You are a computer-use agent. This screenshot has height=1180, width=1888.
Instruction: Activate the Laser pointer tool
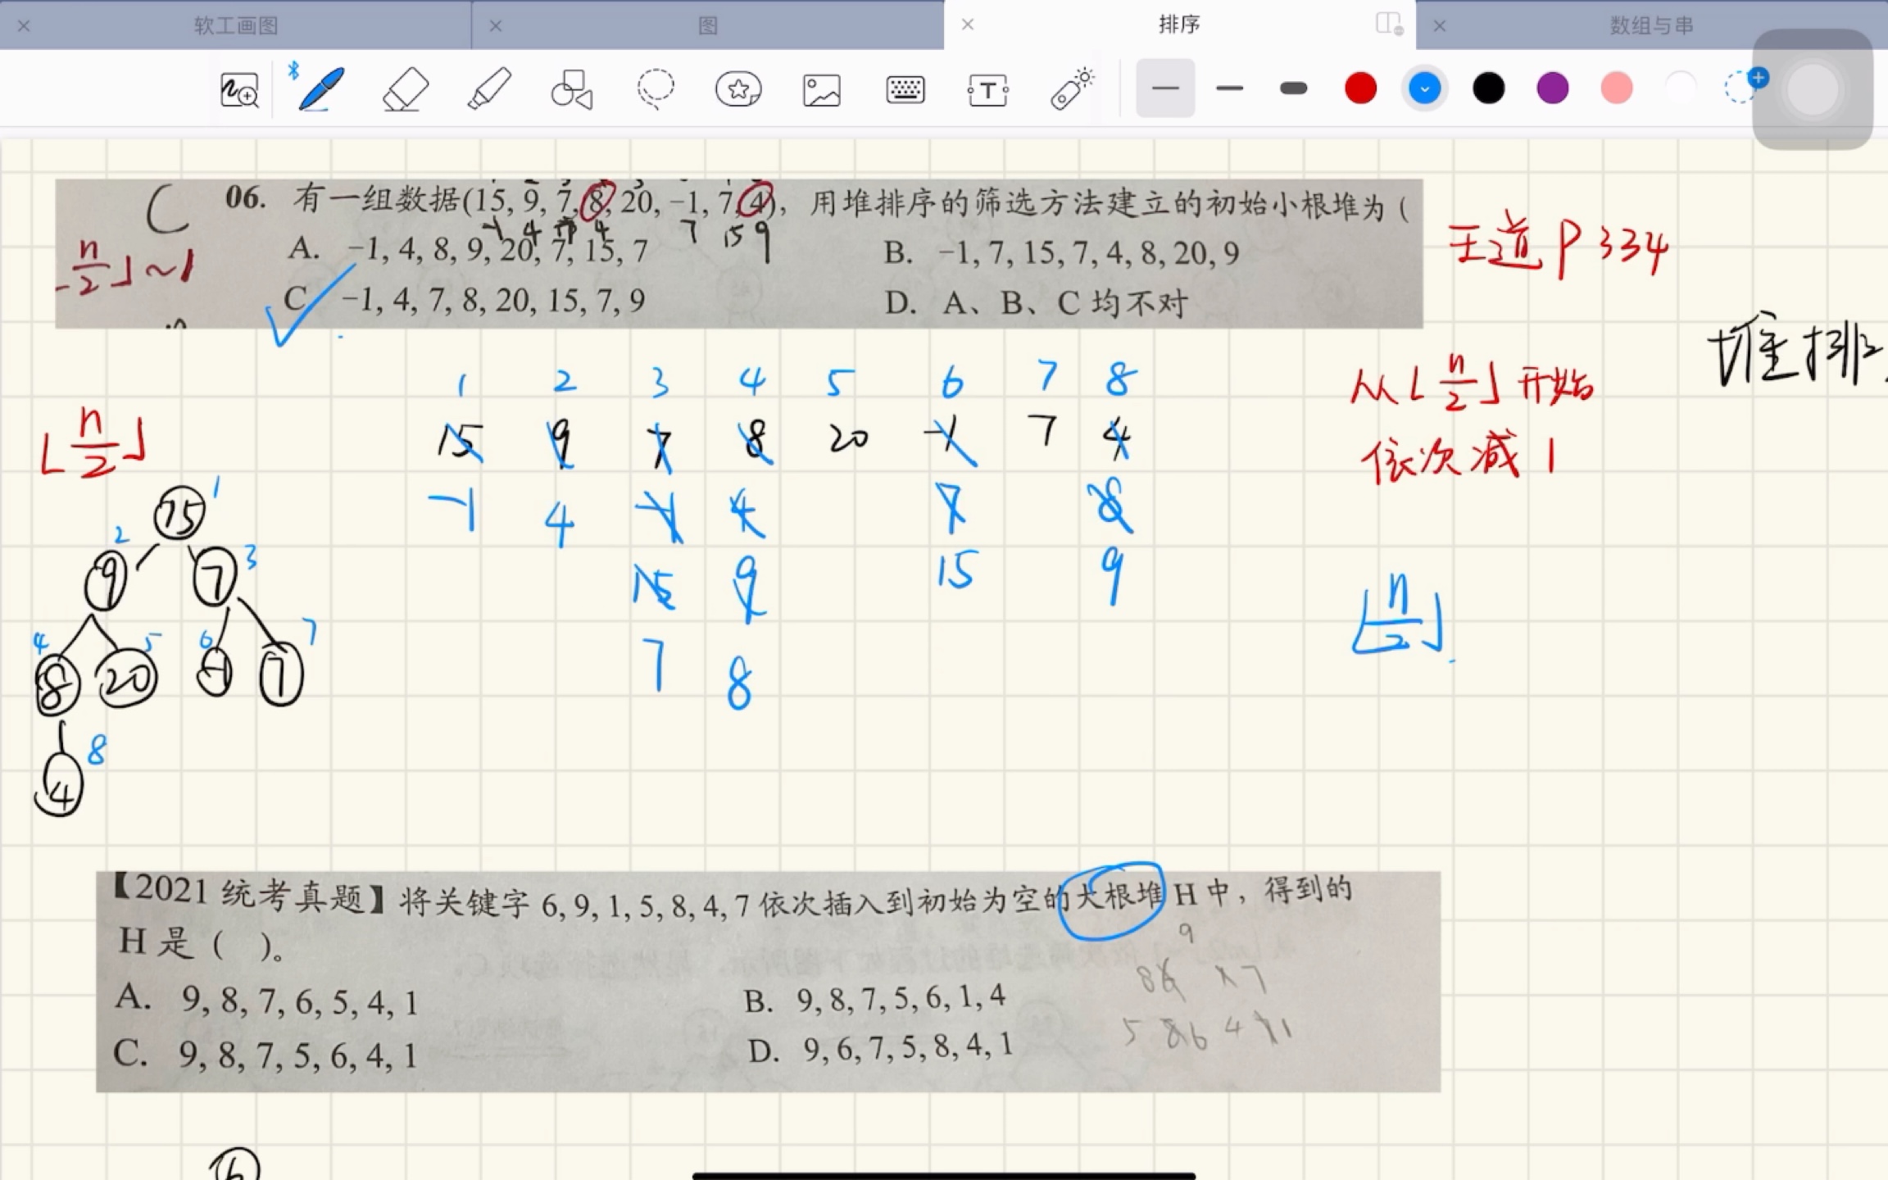[1072, 88]
